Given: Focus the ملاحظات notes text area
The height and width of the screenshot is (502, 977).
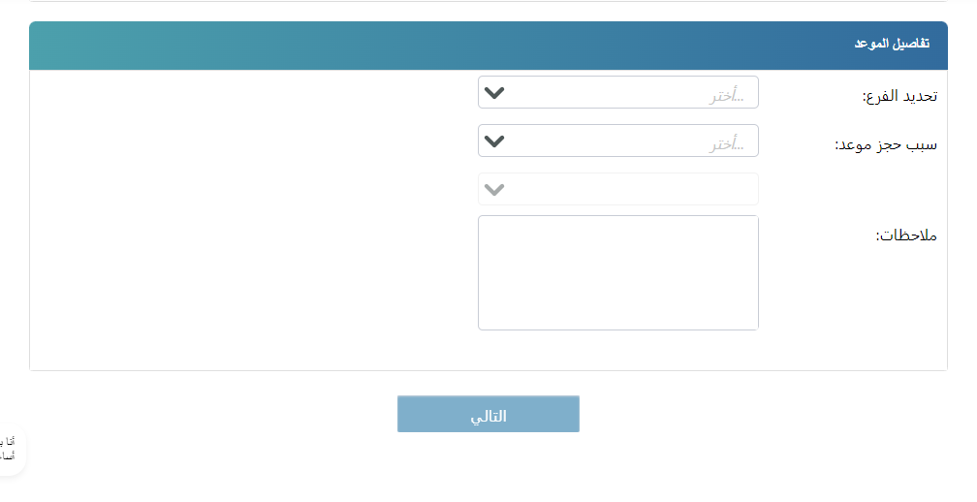Looking at the screenshot, I should (617, 272).
